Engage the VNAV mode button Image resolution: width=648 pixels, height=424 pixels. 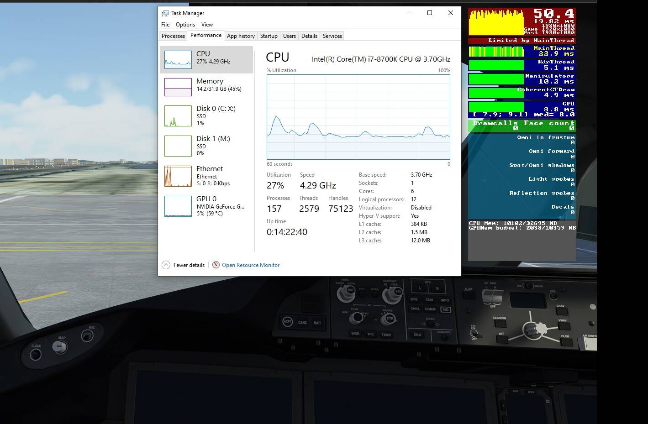pos(564,326)
